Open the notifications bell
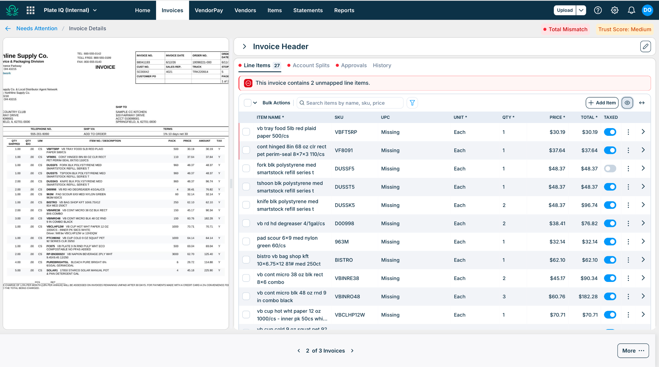Image resolution: width=659 pixels, height=367 pixels. 631,10
